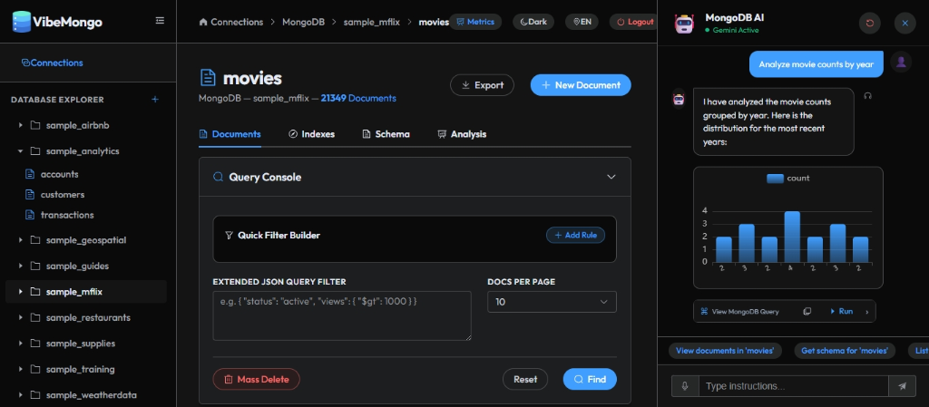Expand the sample_airbnb database
929x407 pixels.
[21, 125]
